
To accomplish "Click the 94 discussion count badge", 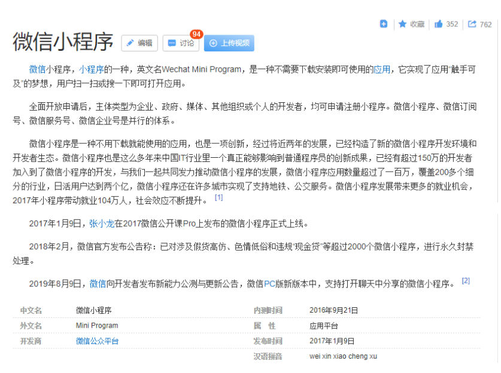I will click(196, 34).
